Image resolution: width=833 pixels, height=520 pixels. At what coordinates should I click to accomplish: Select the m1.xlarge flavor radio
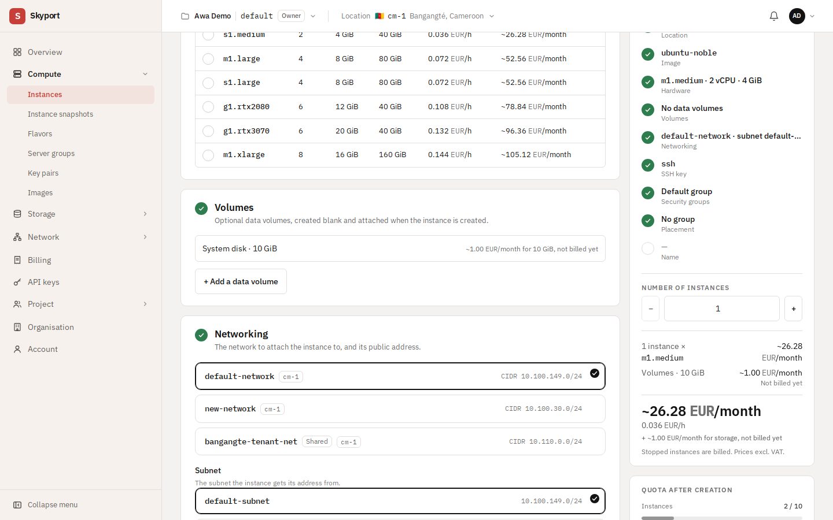click(208, 155)
